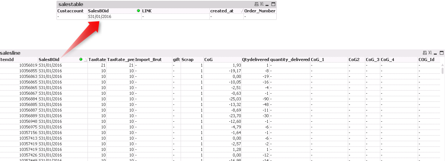
Task: Select S31/01/2016 value in salestable
Action: coord(99,16)
